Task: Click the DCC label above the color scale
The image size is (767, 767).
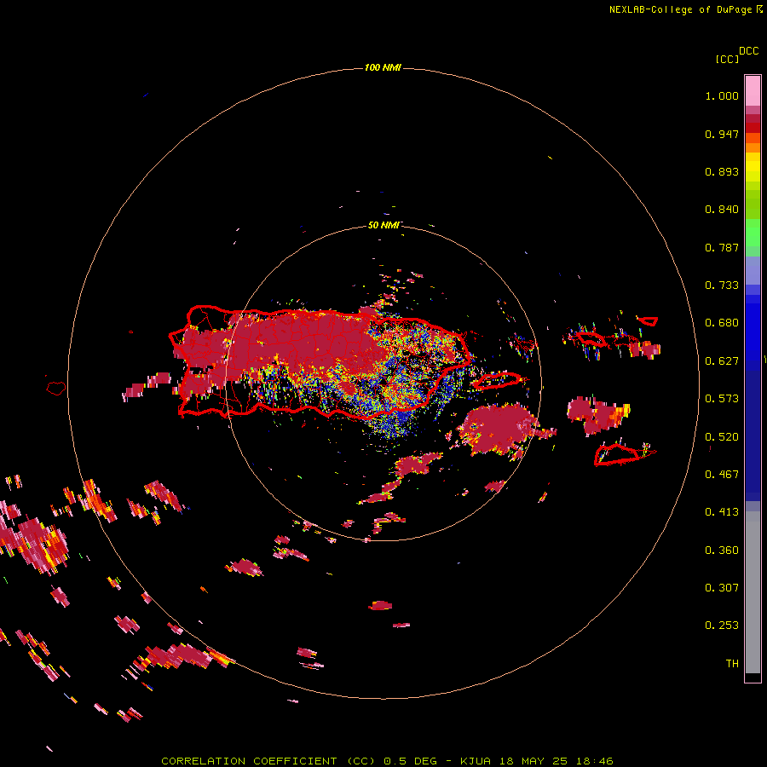Action: [x=749, y=51]
